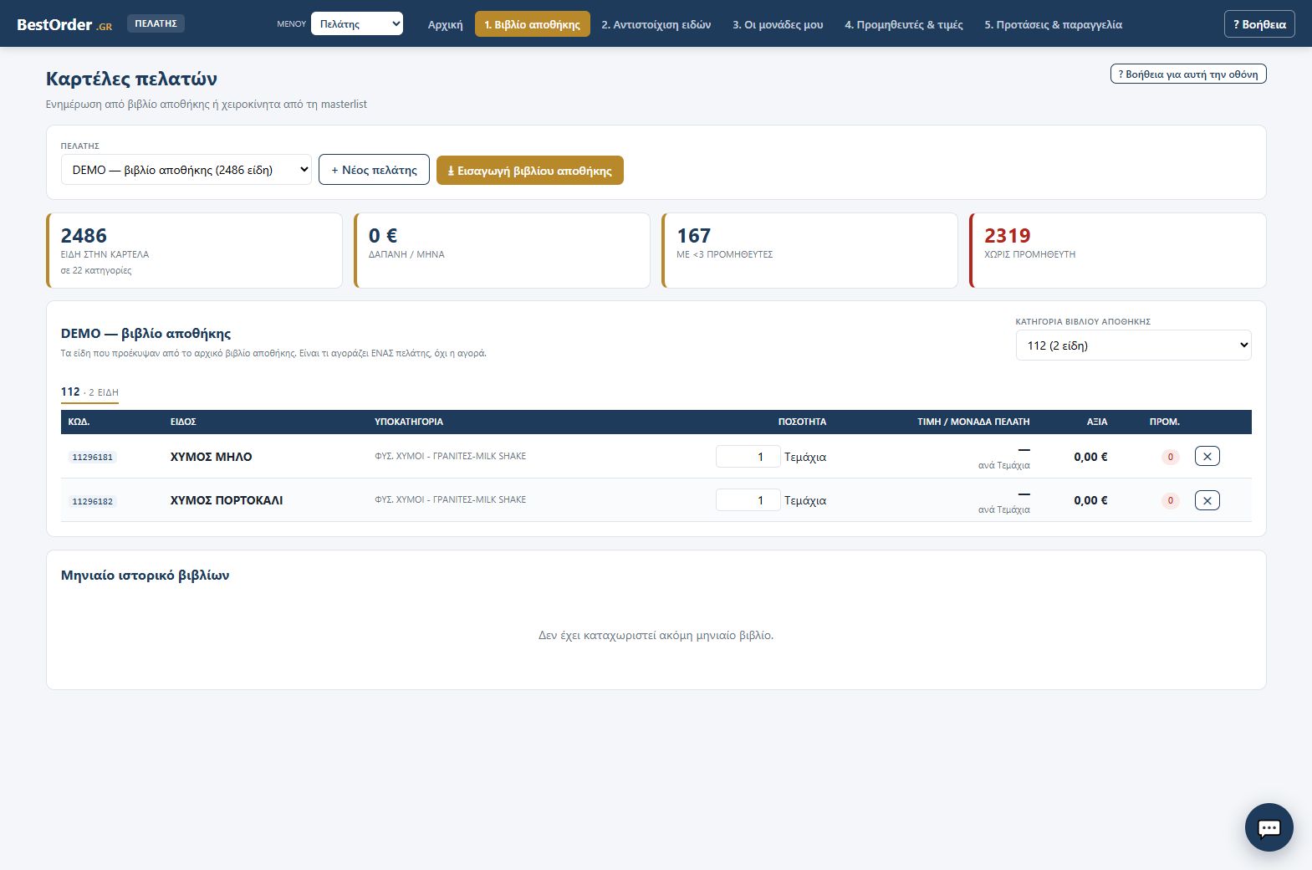This screenshot has height=870, width=1312.
Task: Switch to 2. Αντιστοίχιση ειδών
Action: (x=656, y=24)
